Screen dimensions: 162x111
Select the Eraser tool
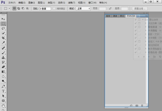coord(3,67)
